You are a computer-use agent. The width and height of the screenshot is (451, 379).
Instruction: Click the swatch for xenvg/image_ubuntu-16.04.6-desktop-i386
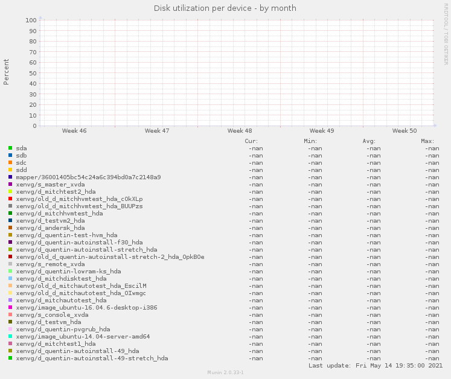tap(10, 307)
